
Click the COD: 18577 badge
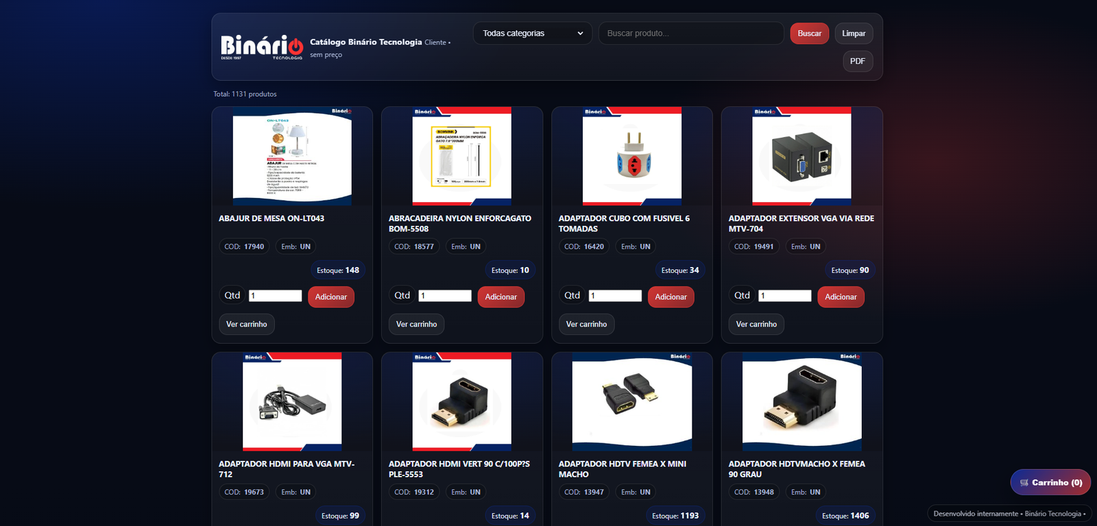tap(414, 247)
